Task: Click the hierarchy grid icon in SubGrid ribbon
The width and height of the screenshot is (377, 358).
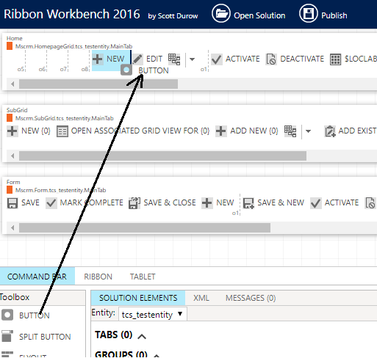Action: [290, 131]
